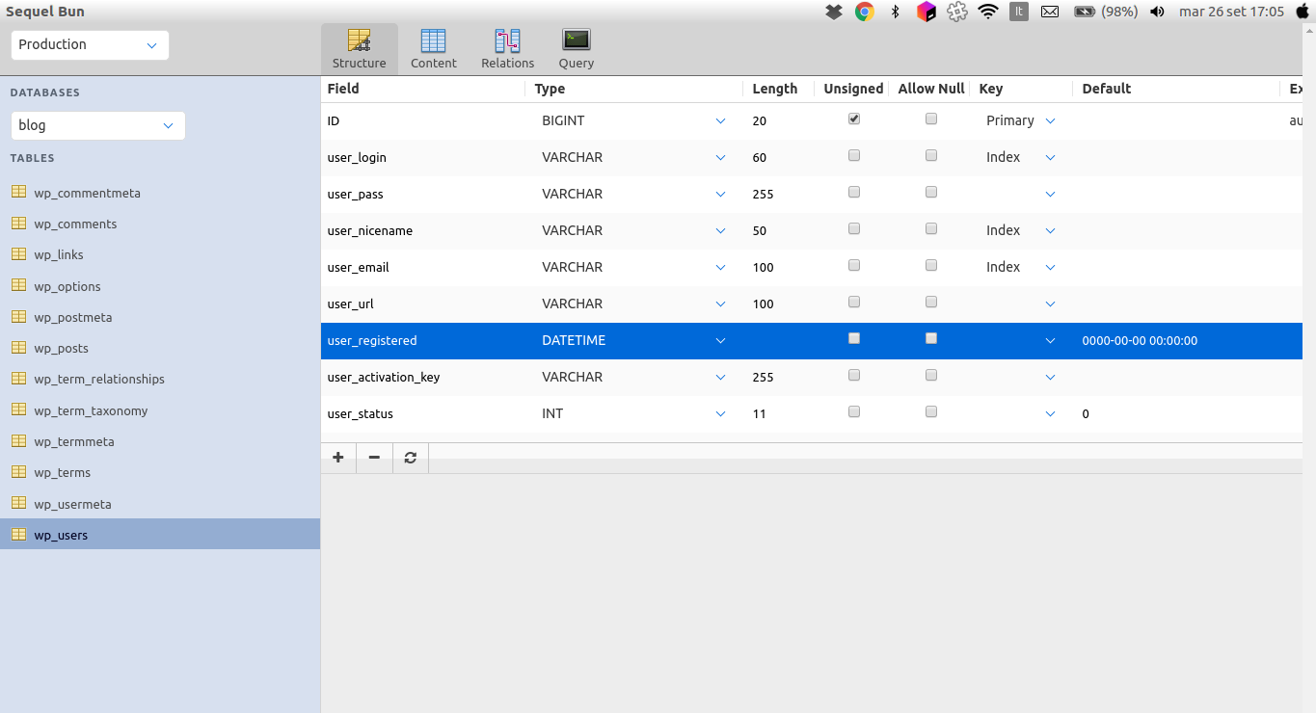This screenshot has height=713, width=1316.
Task: Open the clock showing mar 26 set 17:05
Action: click(1231, 12)
